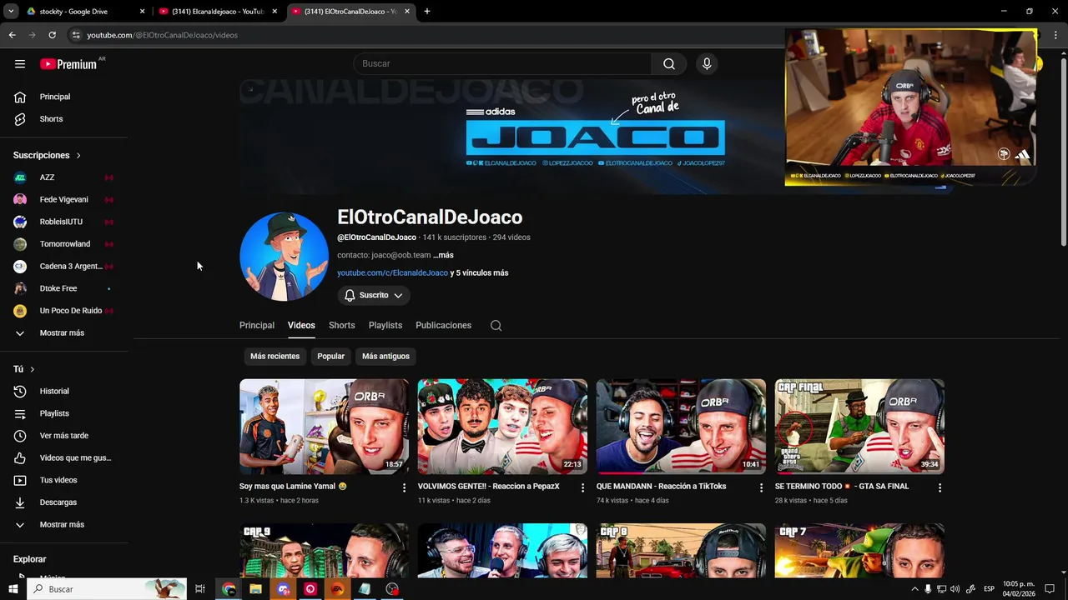The height and width of the screenshot is (600, 1068).
Task: Switch to Playlists channel tab
Action: (x=385, y=326)
